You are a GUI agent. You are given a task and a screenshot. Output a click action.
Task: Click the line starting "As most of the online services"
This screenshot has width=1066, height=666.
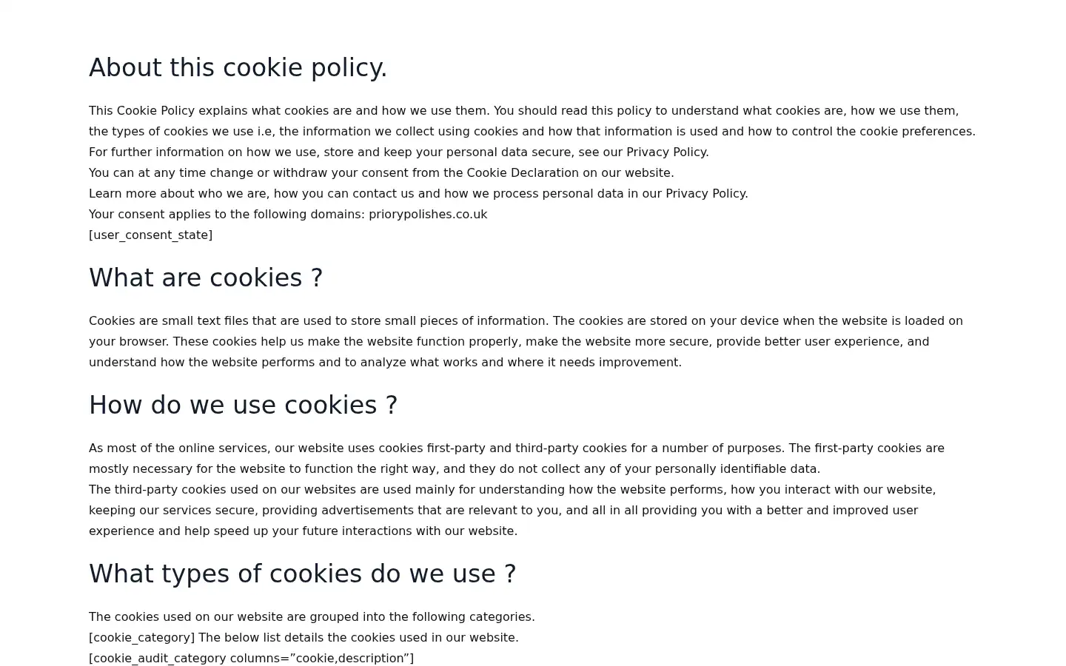[x=517, y=448]
